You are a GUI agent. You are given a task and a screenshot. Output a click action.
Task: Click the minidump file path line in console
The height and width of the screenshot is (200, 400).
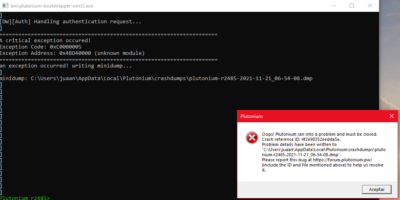tap(156, 79)
